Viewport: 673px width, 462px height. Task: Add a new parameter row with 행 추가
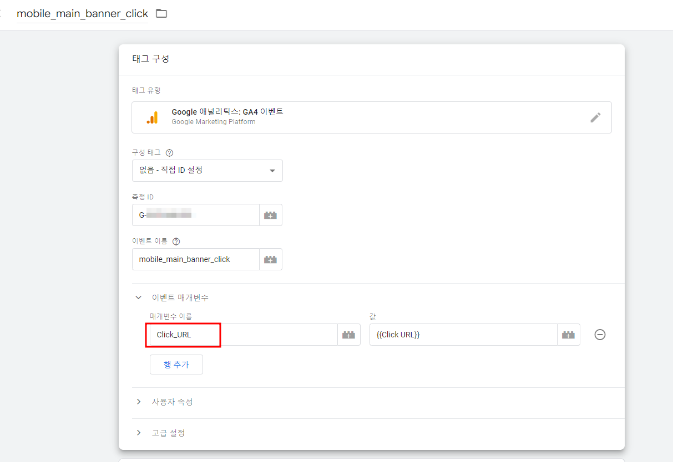(x=176, y=364)
